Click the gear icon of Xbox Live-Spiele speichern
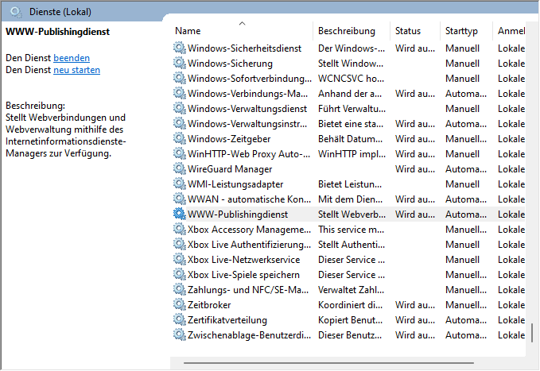The width and height of the screenshot is (540, 371). (180, 274)
